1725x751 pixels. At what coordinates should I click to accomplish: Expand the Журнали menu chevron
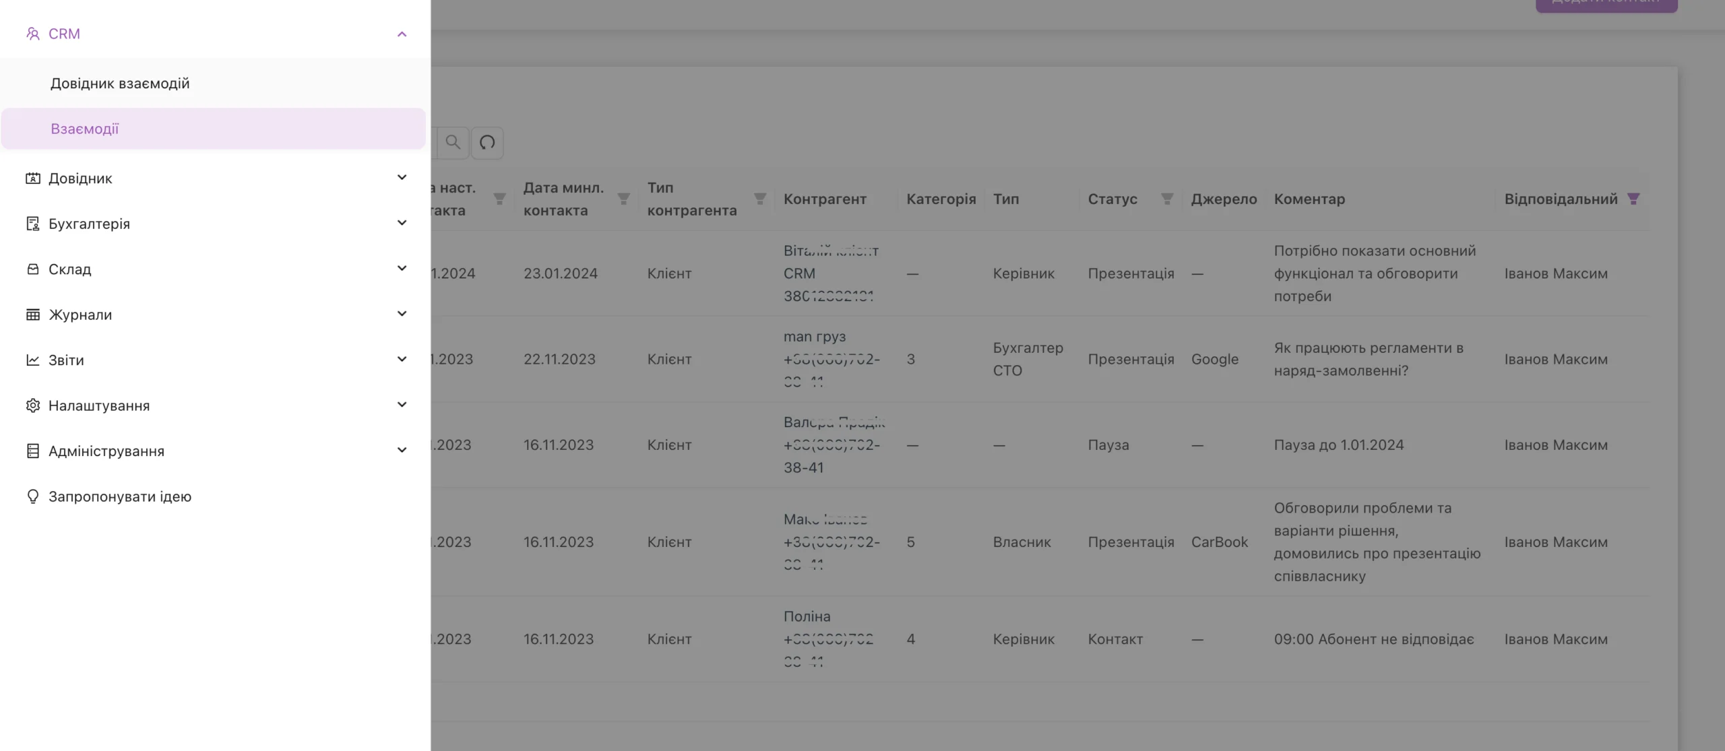pos(402,314)
